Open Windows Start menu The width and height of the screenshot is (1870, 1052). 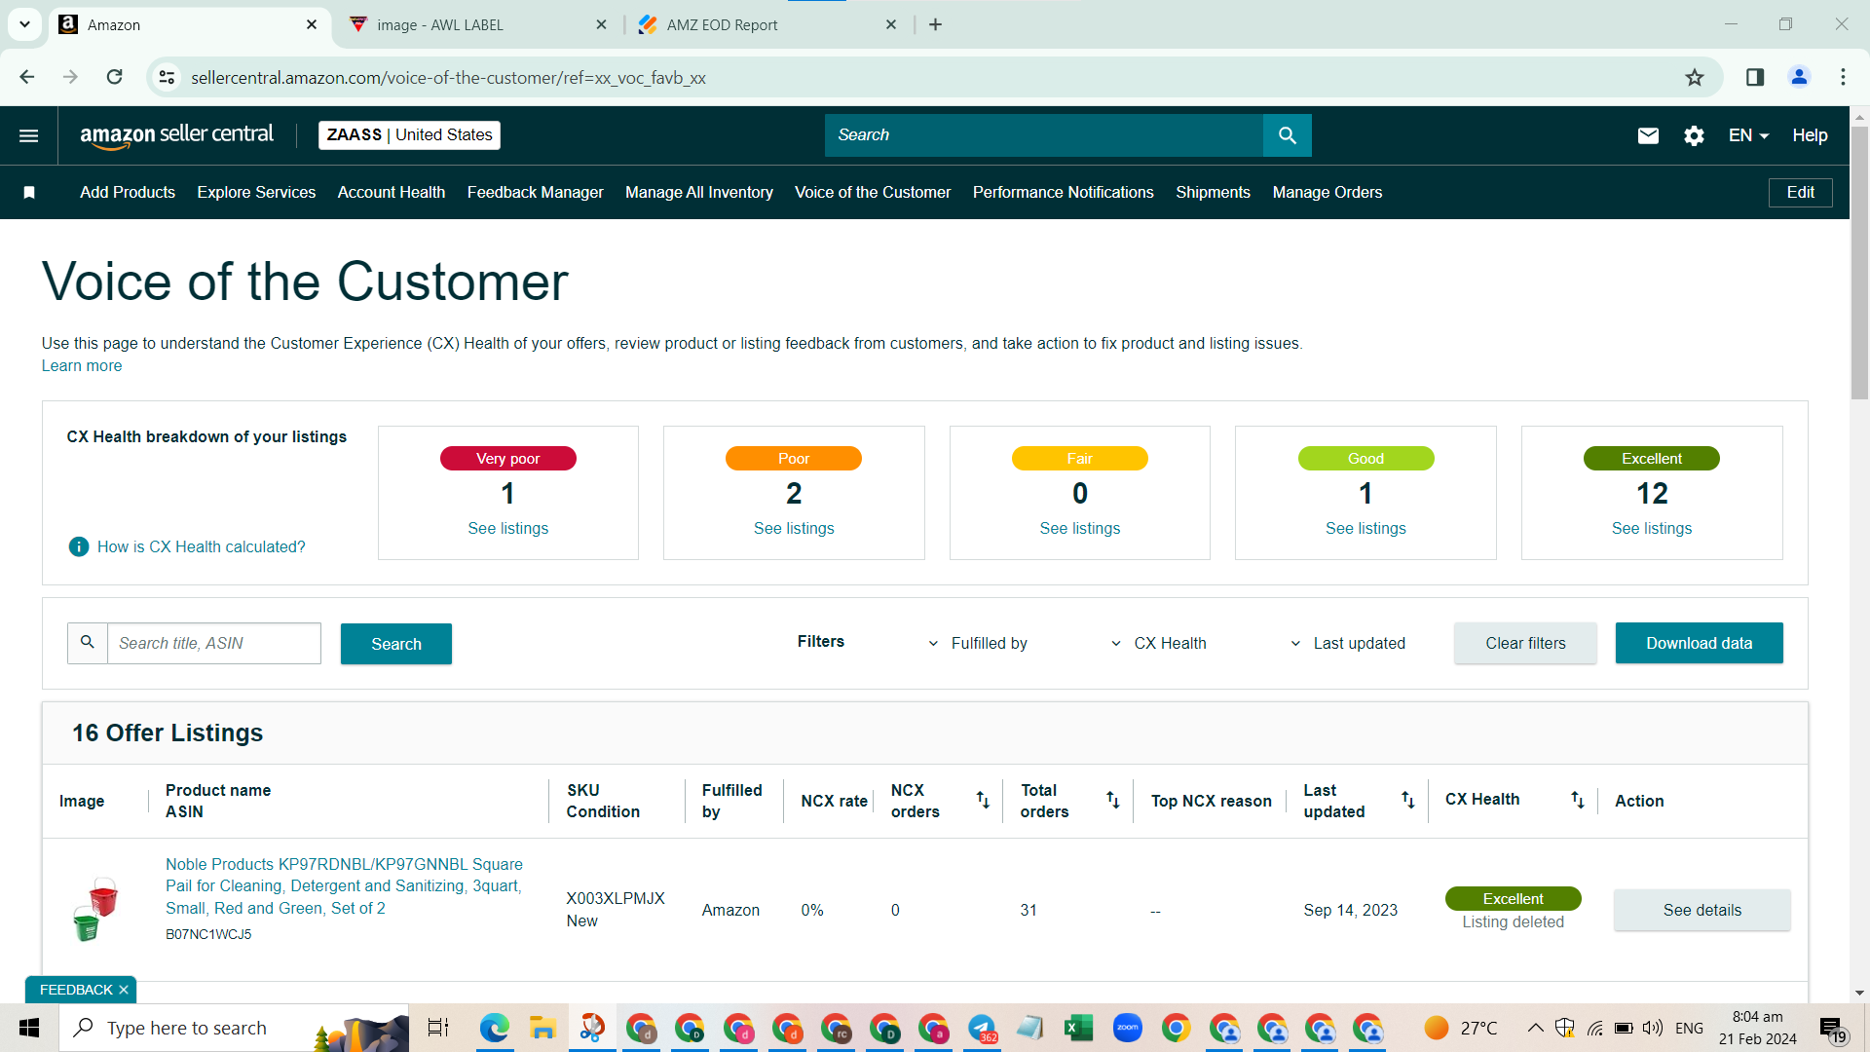(29, 1028)
